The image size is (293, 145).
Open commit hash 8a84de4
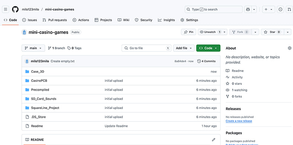[x=180, y=61]
